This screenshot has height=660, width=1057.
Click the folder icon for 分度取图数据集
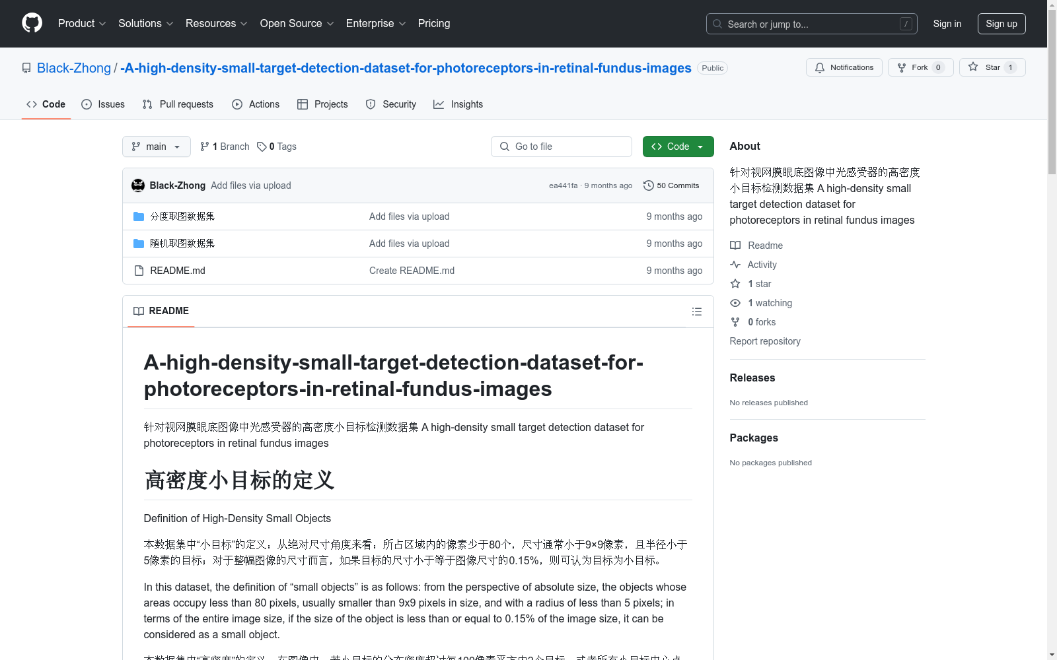coord(139,216)
